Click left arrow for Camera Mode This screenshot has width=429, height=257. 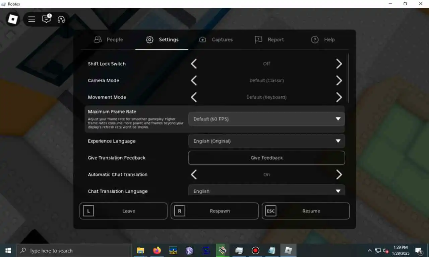[x=194, y=80]
